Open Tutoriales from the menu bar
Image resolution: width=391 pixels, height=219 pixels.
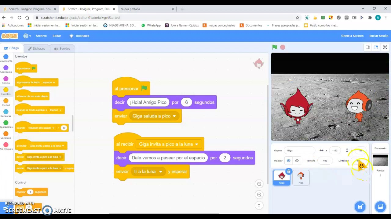click(79, 36)
